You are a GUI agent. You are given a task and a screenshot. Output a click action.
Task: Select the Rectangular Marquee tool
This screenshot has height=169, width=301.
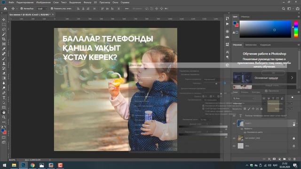4,24
